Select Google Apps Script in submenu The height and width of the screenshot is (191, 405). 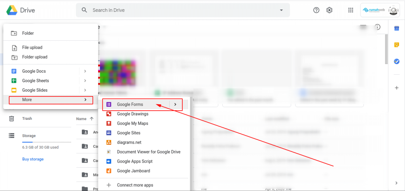pyautogui.click(x=143, y=161)
